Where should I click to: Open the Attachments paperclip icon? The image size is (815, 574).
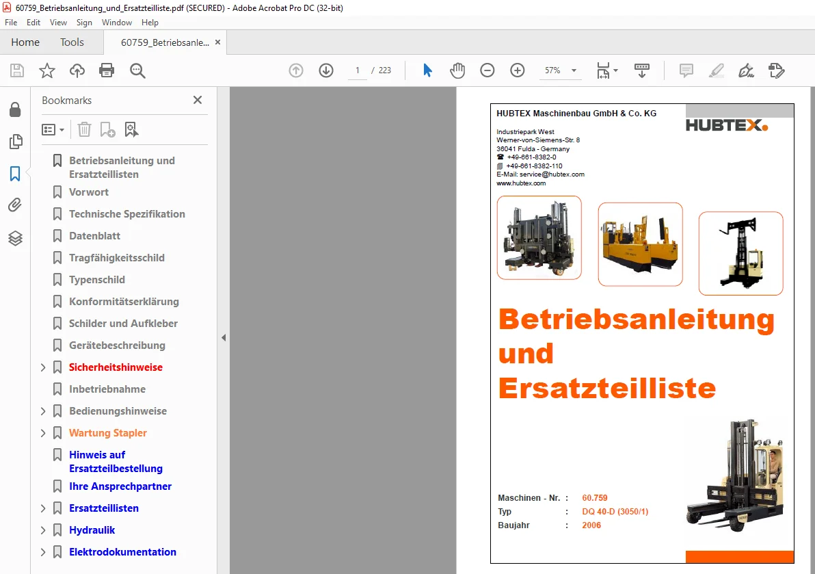click(15, 205)
